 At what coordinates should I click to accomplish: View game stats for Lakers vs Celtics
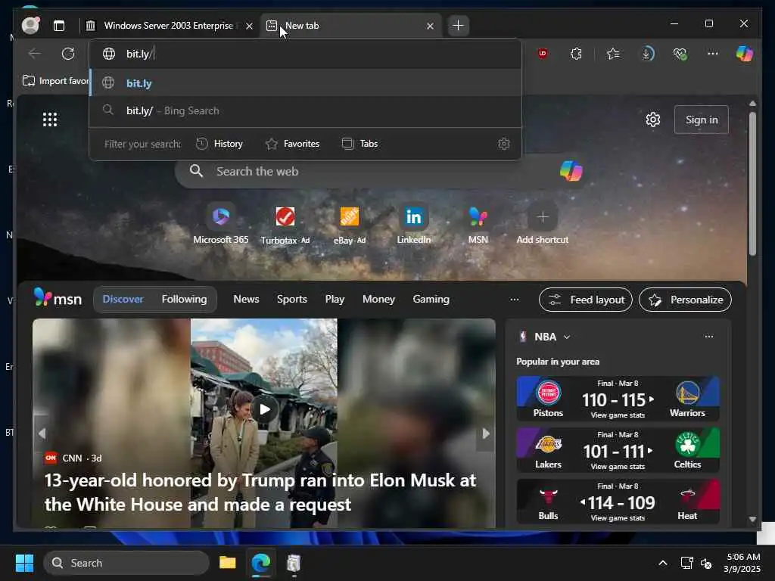click(x=618, y=466)
